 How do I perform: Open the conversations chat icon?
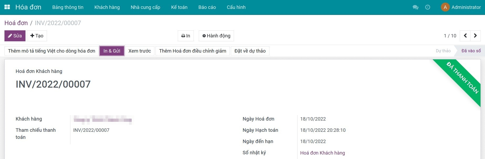point(415,7)
